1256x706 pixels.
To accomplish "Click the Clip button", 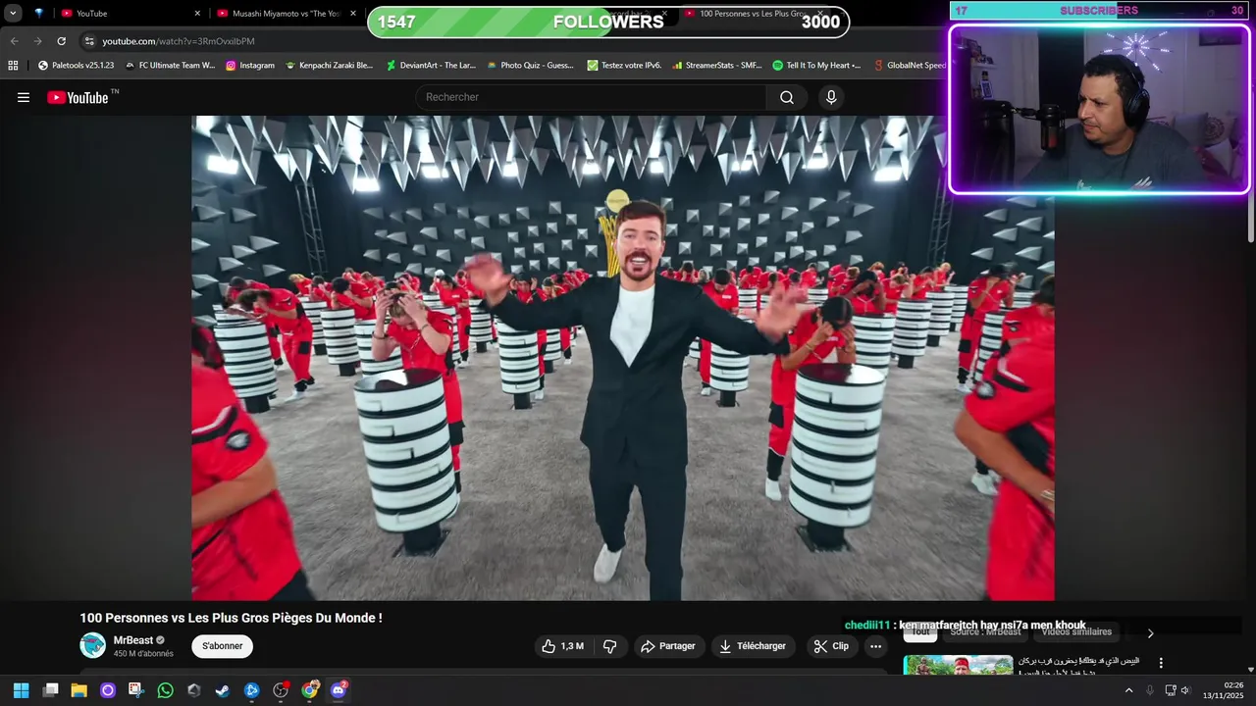I will (831, 646).
